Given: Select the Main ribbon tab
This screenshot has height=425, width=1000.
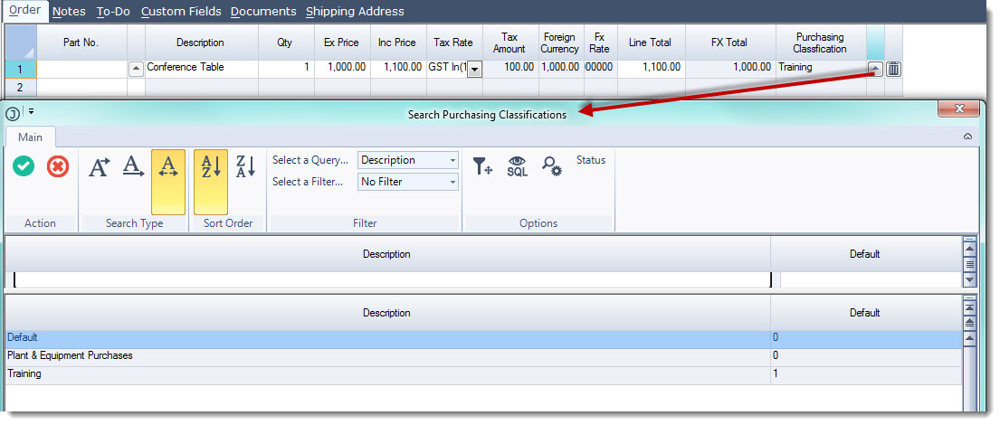Looking at the screenshot, I should (x=30, y=137).
